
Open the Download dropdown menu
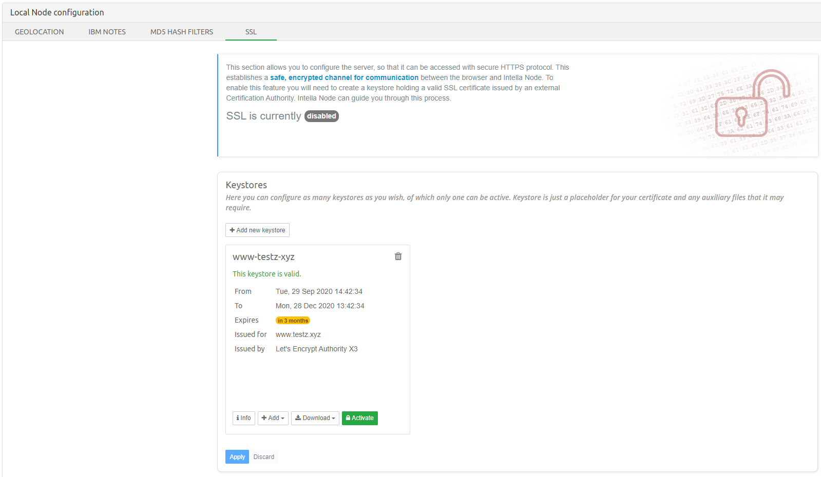pyautogui.click(x=315, y=418)
